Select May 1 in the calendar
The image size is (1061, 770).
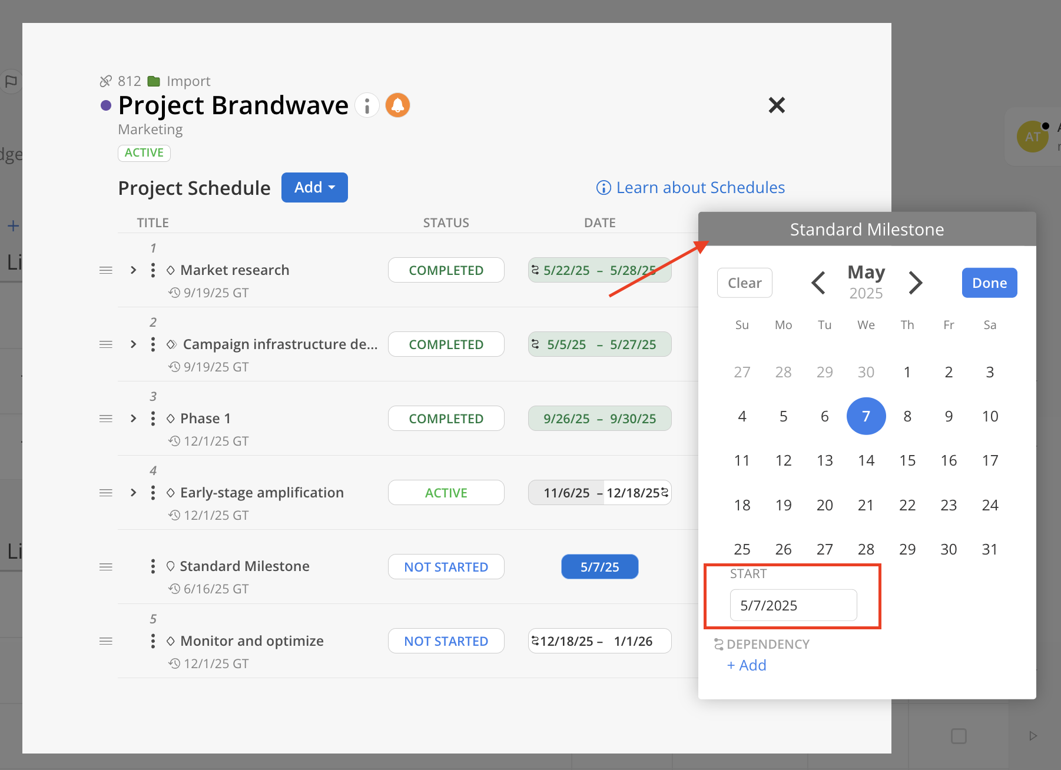[x=907, y=372]
